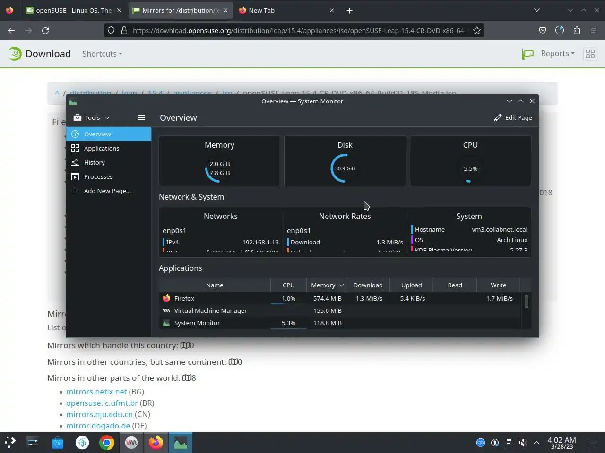This screenshot has height=453, width=605.
Task: Click the System Monitor window title icon
Action: click(73, 101)
